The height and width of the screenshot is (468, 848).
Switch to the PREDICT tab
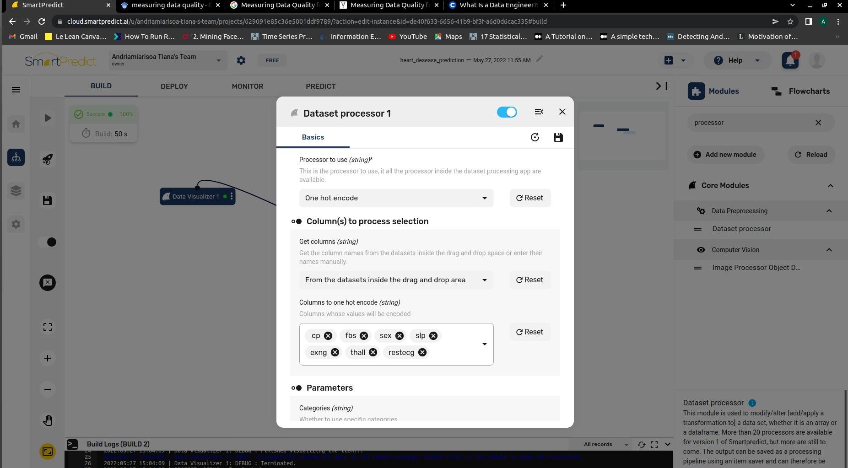321,86
